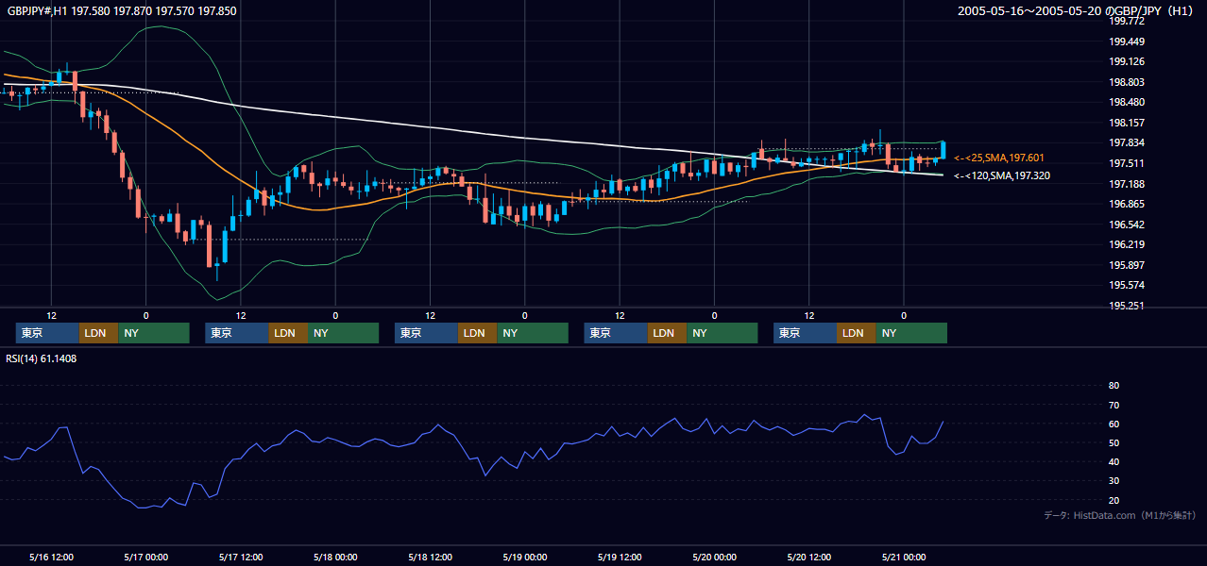
Task: Click the RSI axis level 70
Action: point(1113,405)
